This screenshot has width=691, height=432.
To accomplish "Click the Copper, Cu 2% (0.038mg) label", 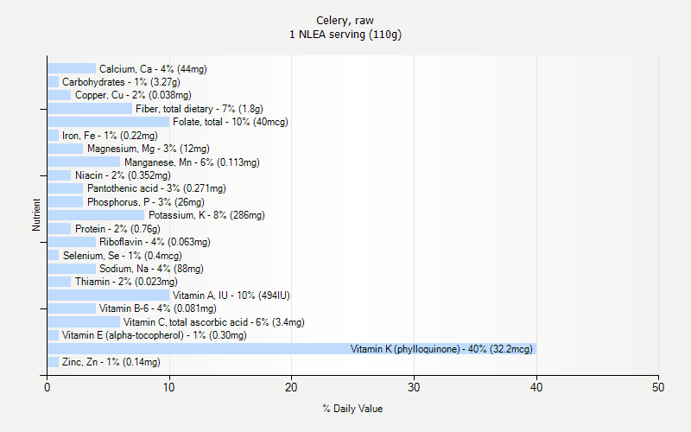I will click(x=133, y=95).
